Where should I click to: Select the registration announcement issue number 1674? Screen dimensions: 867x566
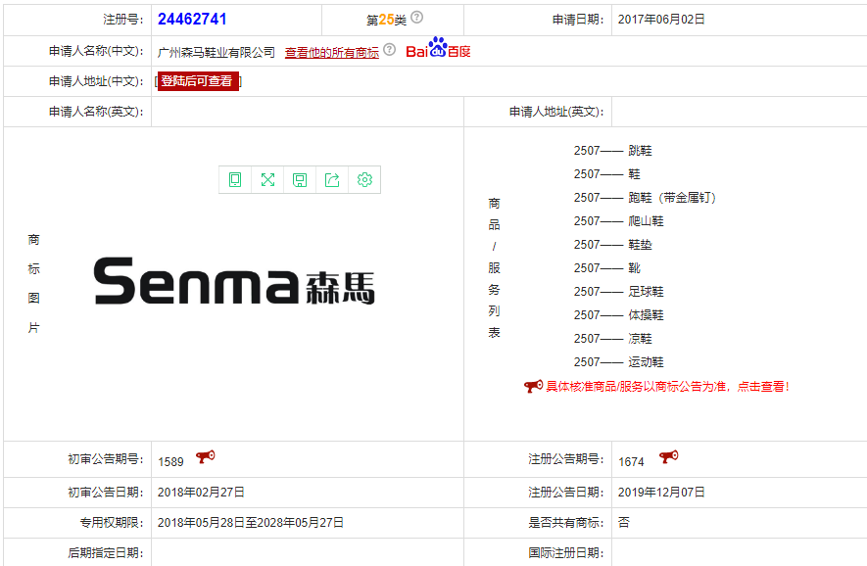631,462
